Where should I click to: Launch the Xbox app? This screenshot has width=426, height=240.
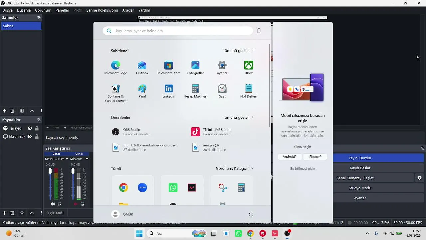point(249,68)
